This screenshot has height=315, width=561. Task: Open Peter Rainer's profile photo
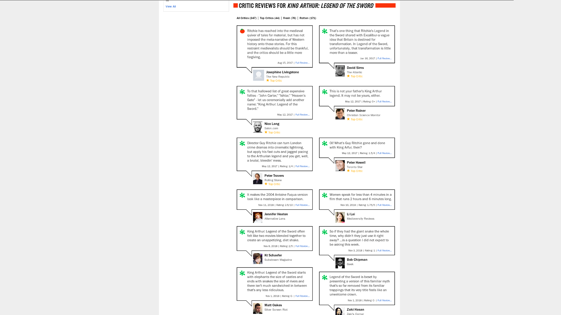tap(340, 114)
